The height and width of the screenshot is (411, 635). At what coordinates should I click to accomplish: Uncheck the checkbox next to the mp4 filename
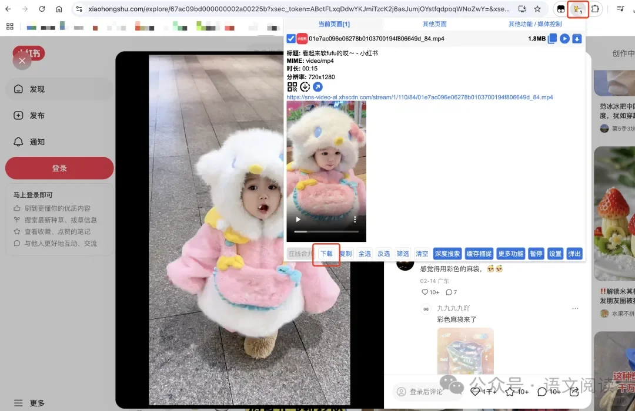coord(290,39)
